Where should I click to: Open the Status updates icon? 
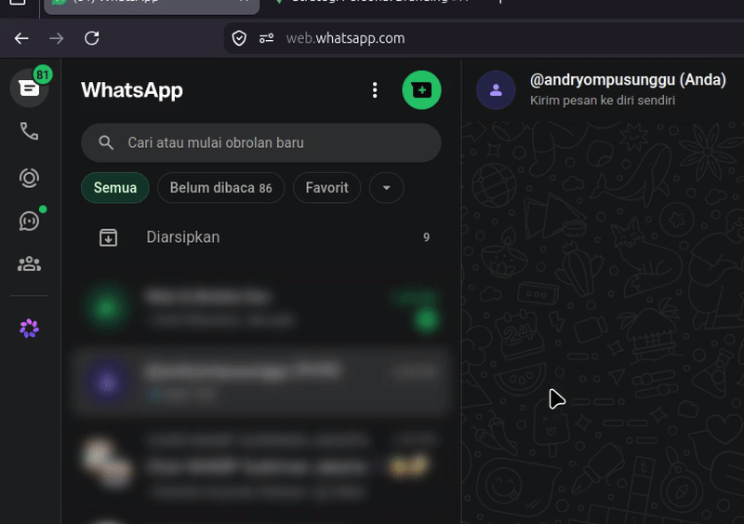click(29, 178)
